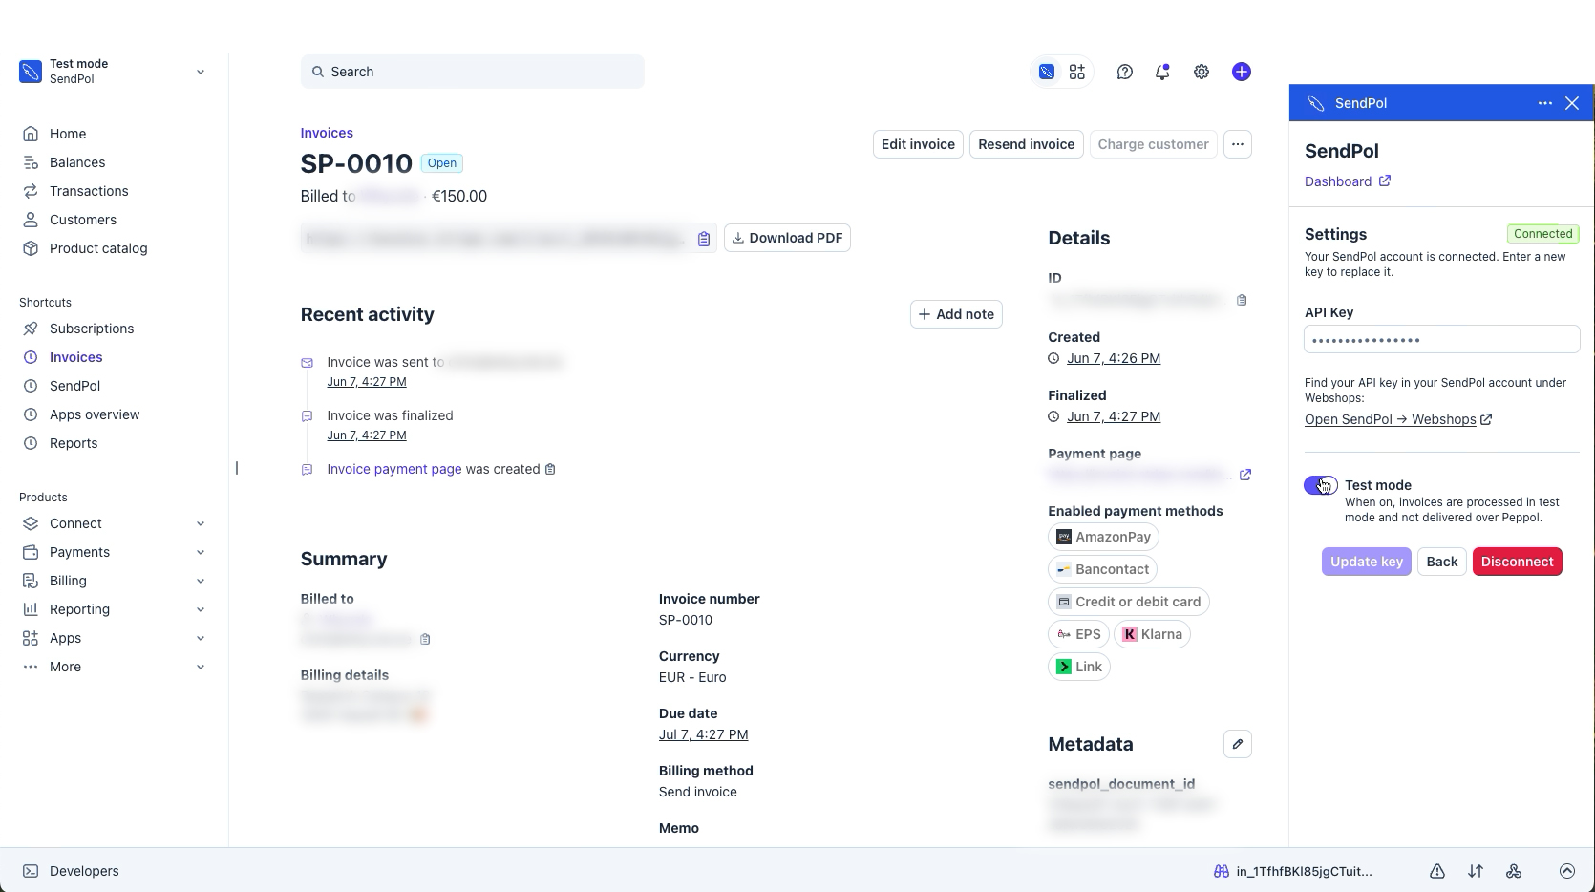Copy the invoice link with clipboard icon
This screenshot has width=1595, height=892.
(704, 239)
